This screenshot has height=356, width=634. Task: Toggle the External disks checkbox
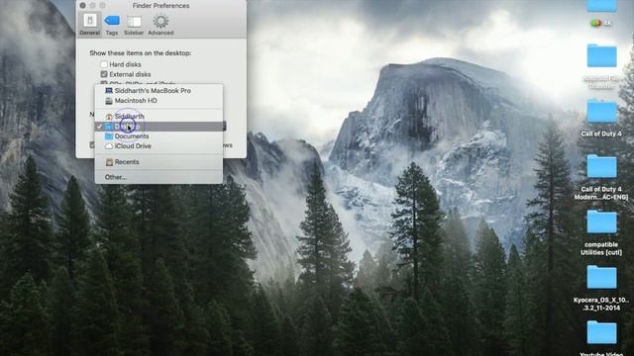104,74
